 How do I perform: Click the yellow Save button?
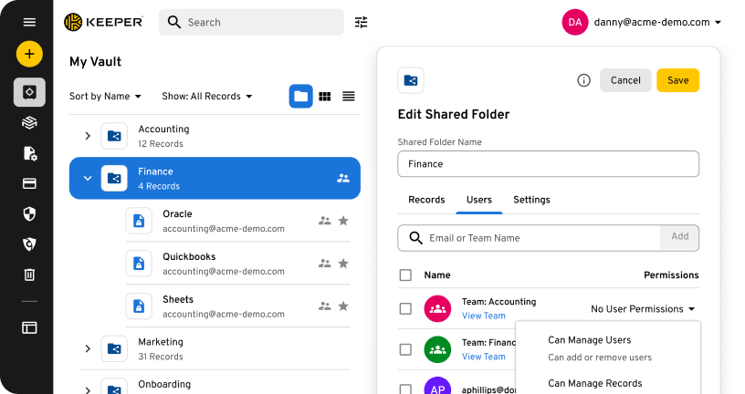coord(677,80)
